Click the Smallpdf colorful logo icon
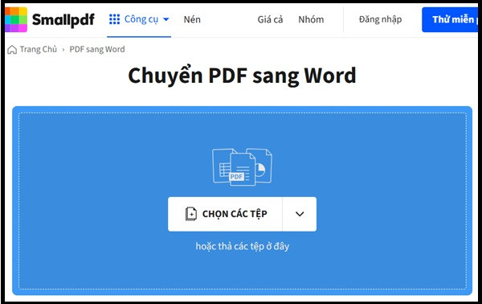Viewport: 482px width, 304px height. (16, 19)
